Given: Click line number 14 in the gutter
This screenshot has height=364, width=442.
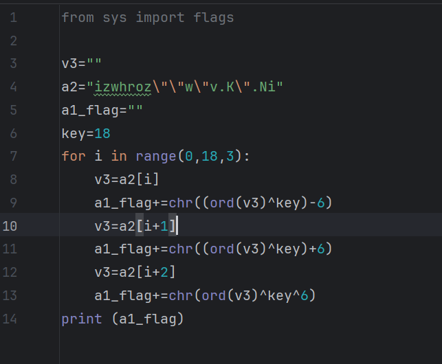Looking at the screenshot, I should click(10, 319).
